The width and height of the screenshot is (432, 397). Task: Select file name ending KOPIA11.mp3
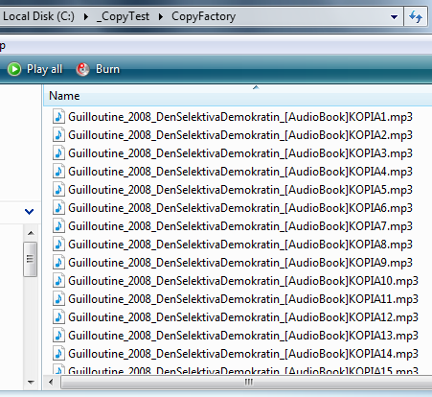click(243, 299)
